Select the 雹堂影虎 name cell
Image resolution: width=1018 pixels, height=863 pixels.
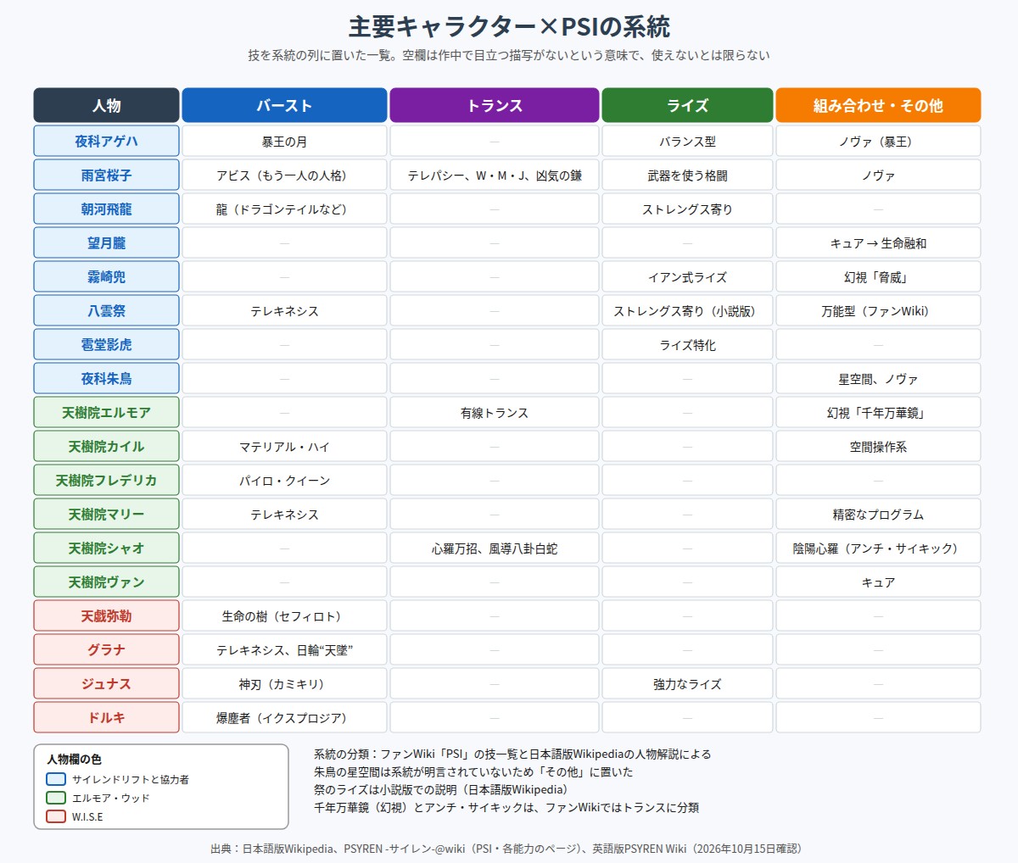[x=107, y=344]
